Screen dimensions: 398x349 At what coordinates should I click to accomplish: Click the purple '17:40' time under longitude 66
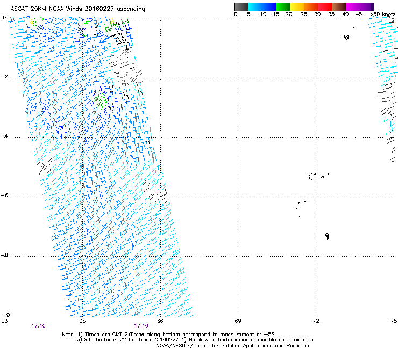point(141,326)
